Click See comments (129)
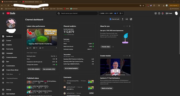Viewport: 180px width, 96px height. pyautogui.click(x=49, y=69)
